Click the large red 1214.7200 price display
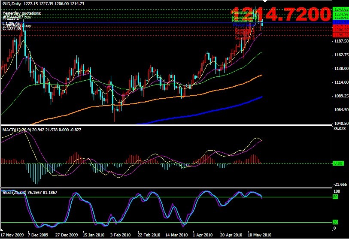This screenshot has width=349, height=239. [x=281, y=14]
